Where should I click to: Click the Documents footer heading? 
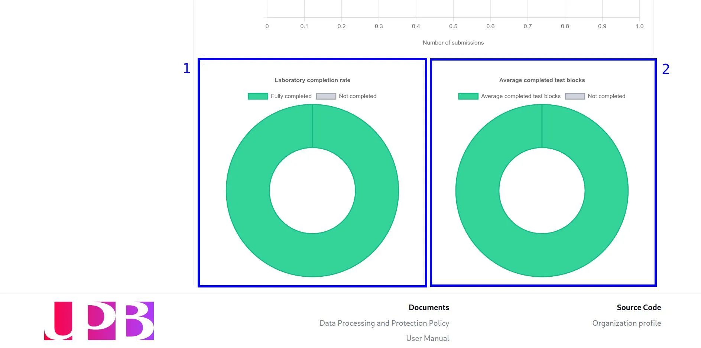[x=429, y=308]
